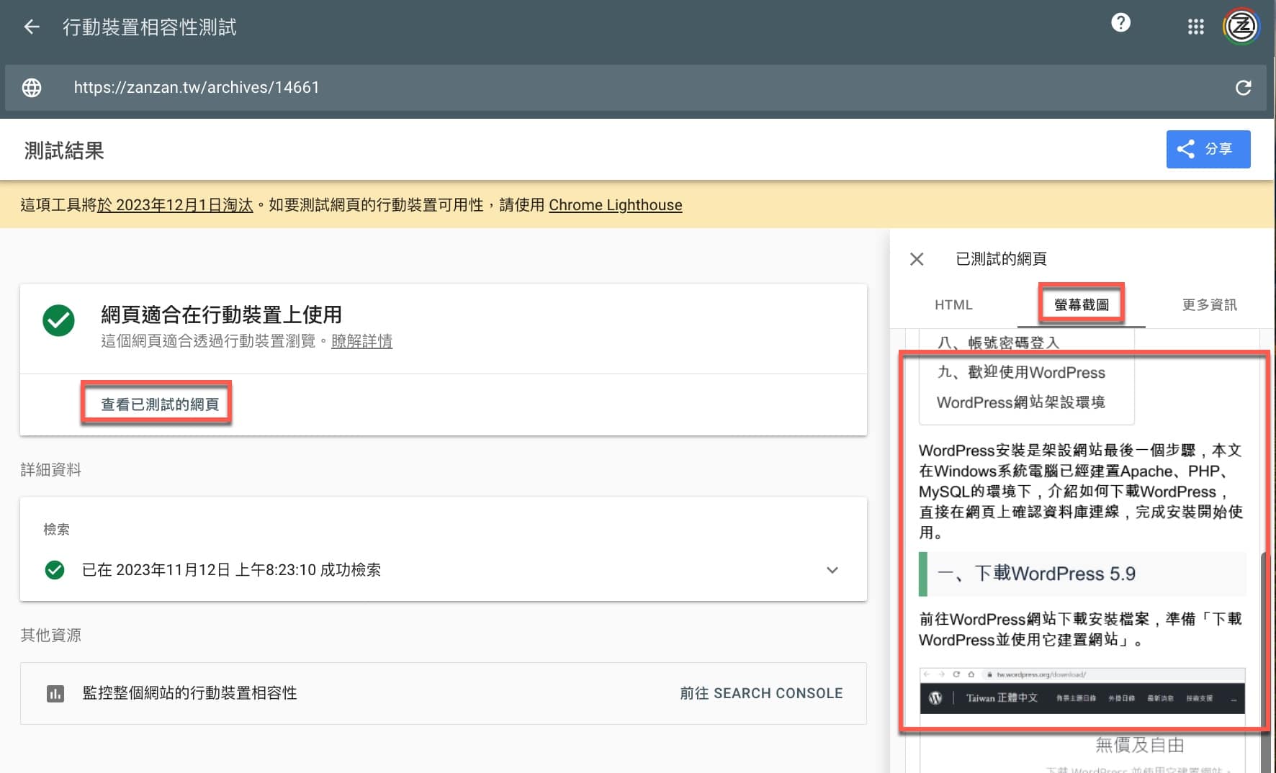Open the account profile avatar
The image size is (1276, 773).
(1241, 27)
